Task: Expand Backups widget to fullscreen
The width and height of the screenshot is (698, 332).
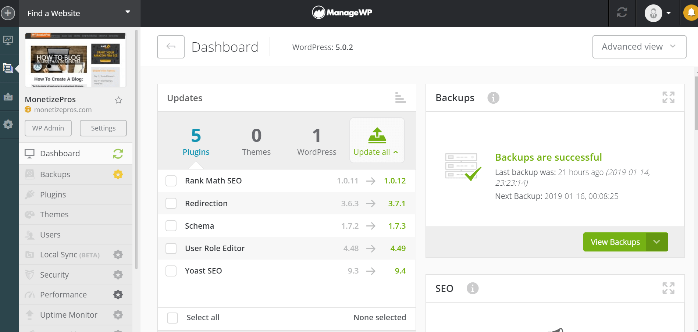Action: 668,97
